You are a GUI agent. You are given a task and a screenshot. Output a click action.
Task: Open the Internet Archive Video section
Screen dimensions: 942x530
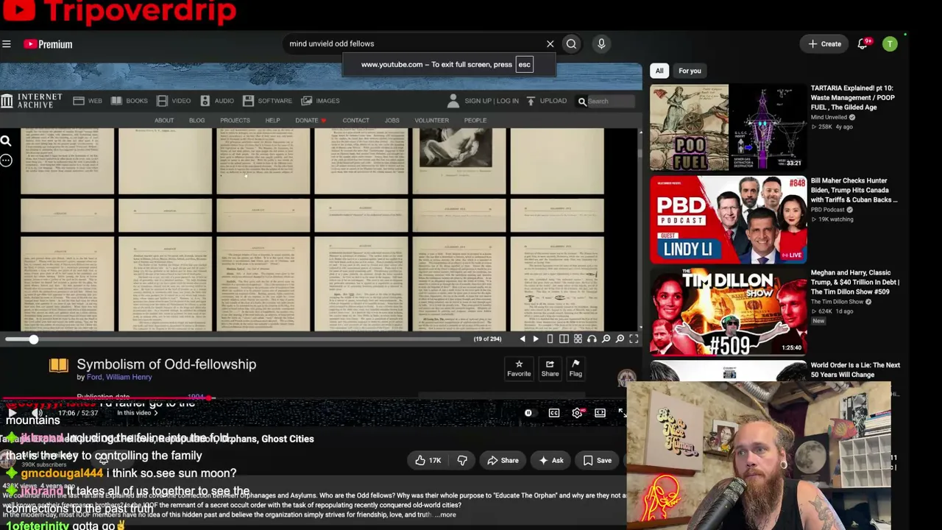tap(174, 101)
